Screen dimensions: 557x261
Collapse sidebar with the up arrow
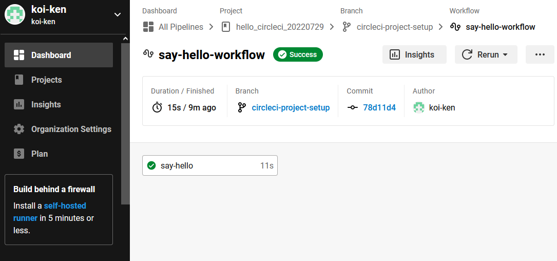(125, 39)
